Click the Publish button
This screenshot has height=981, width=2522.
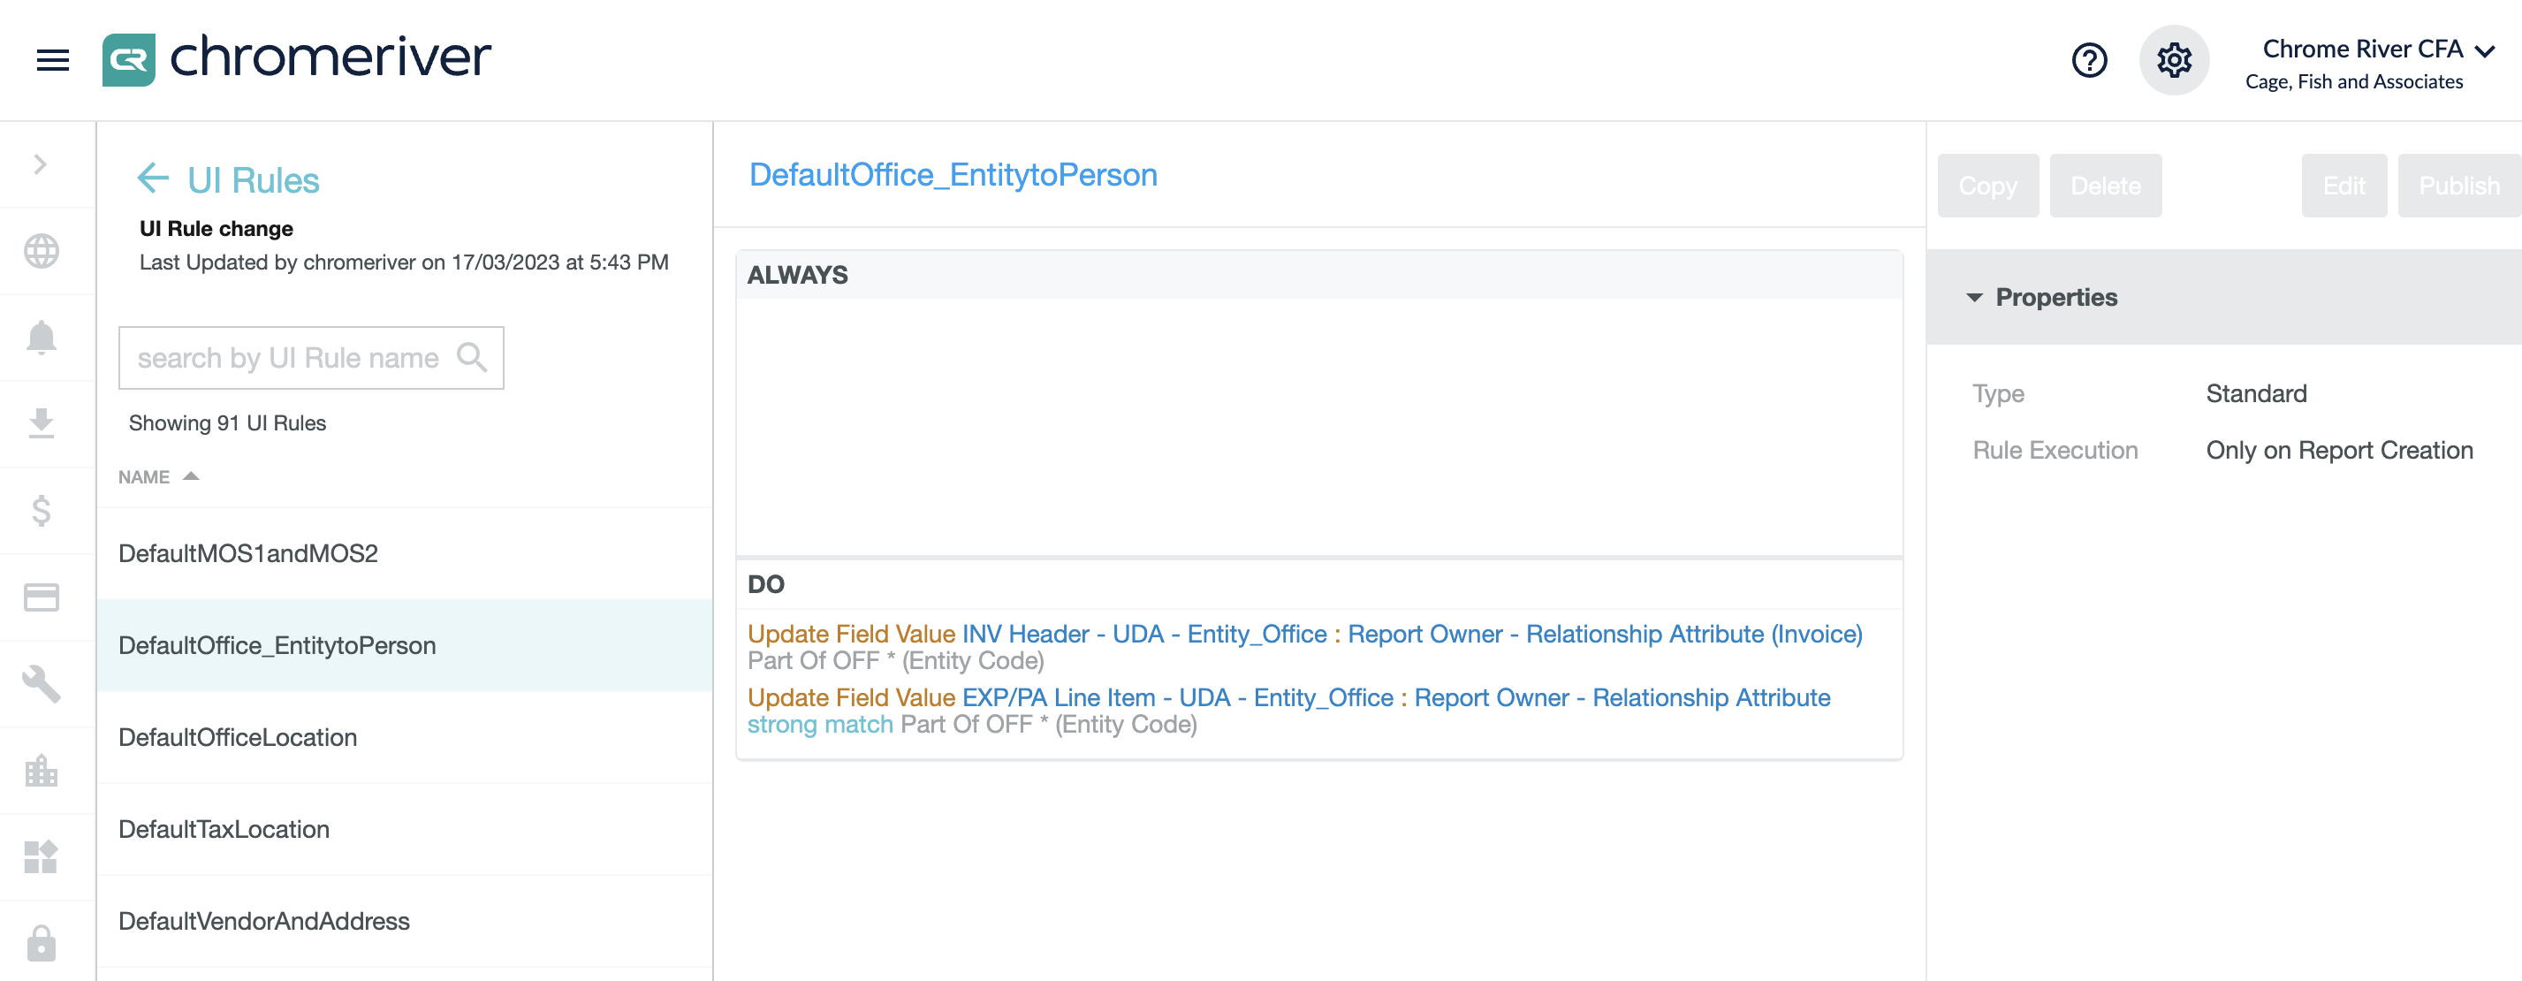click(2457, 186)
